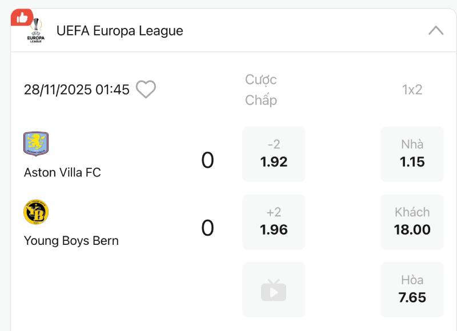Click the UEFA Europa League logo
The width and height of the screenshot is (457, 331).
(x=37, y=31)
